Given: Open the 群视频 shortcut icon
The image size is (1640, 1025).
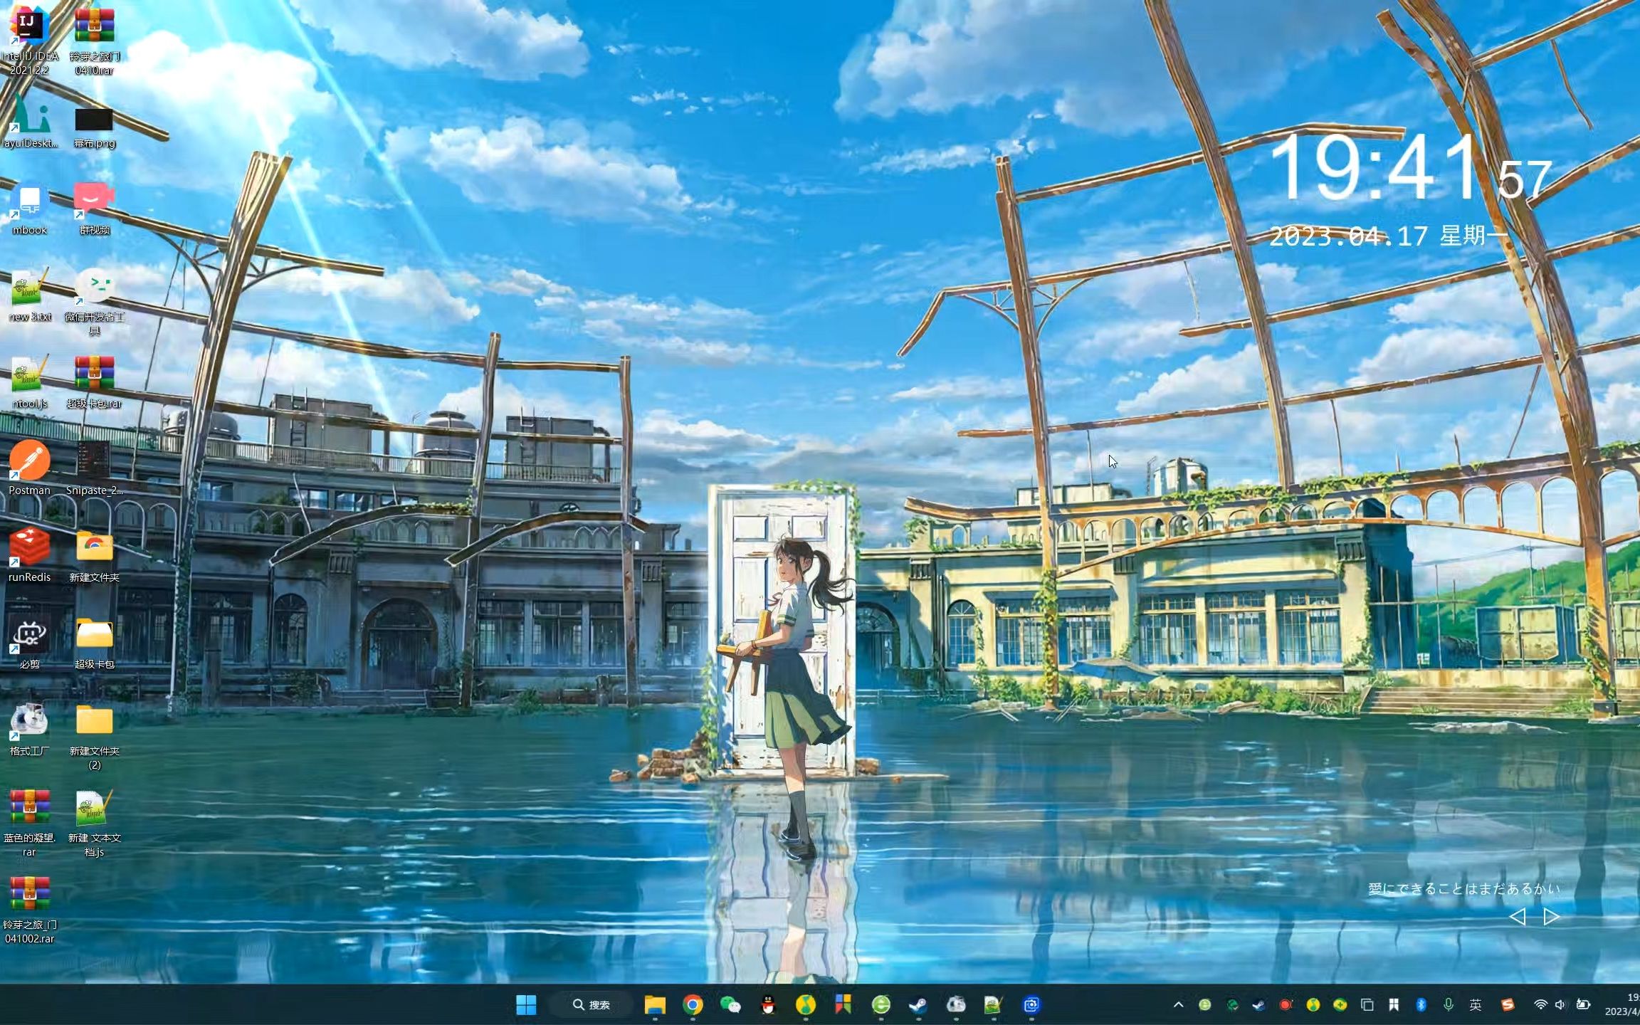Looking at the screenshot, I should [94, 208].
